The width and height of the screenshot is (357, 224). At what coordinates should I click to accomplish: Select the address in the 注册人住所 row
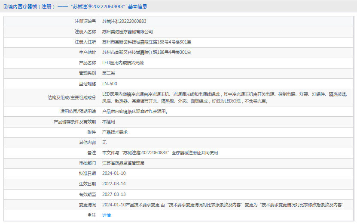pyautogui.click(x=146, y=42)
